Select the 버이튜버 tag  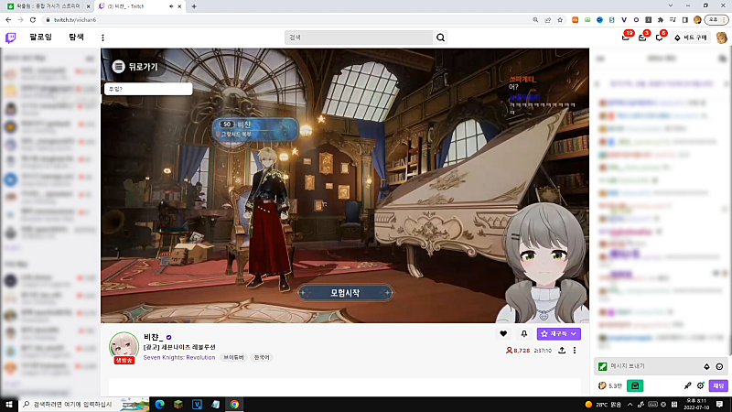click(233, 357)
